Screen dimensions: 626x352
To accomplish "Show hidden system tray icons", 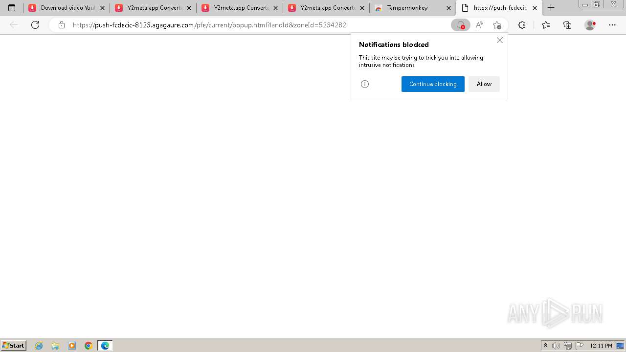I will (545, 346).
